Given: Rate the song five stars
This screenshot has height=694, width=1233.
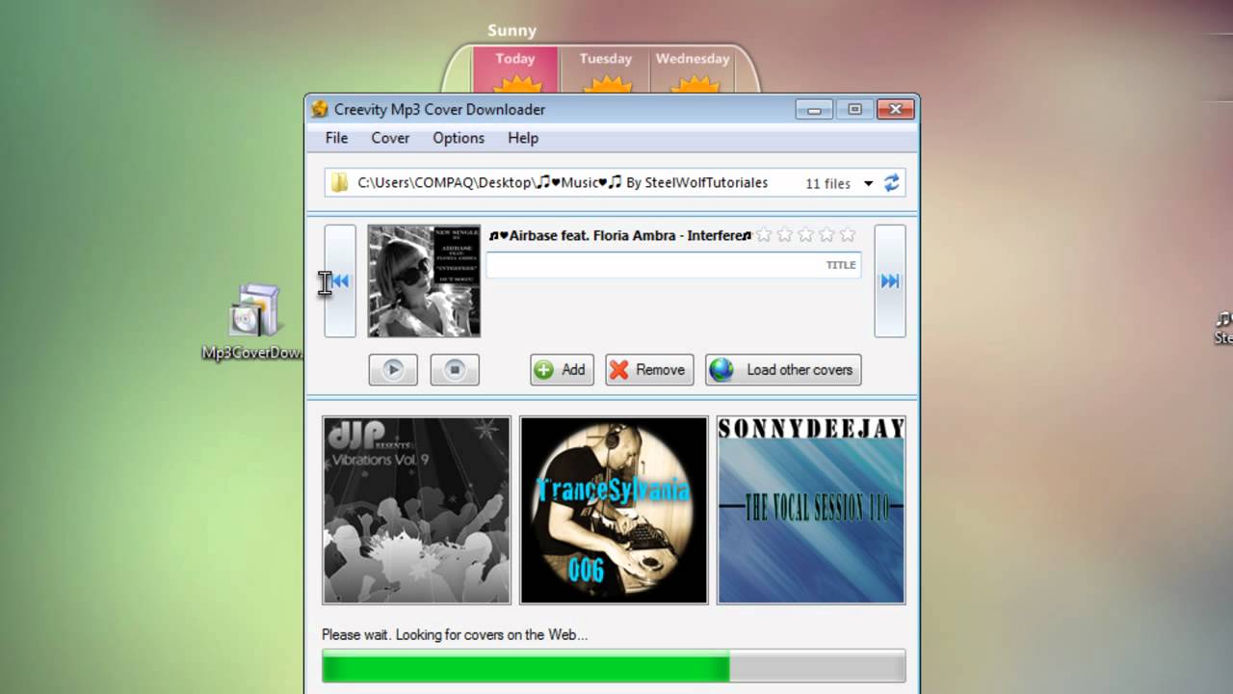Looking at the screenshot, I should click(848, 234).
